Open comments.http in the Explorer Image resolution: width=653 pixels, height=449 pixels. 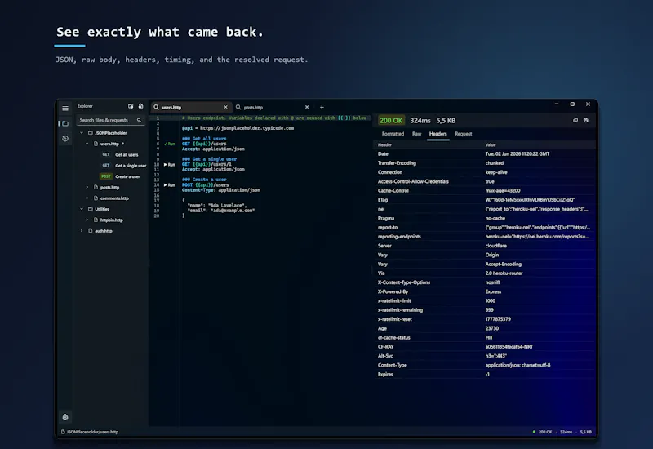114,198
